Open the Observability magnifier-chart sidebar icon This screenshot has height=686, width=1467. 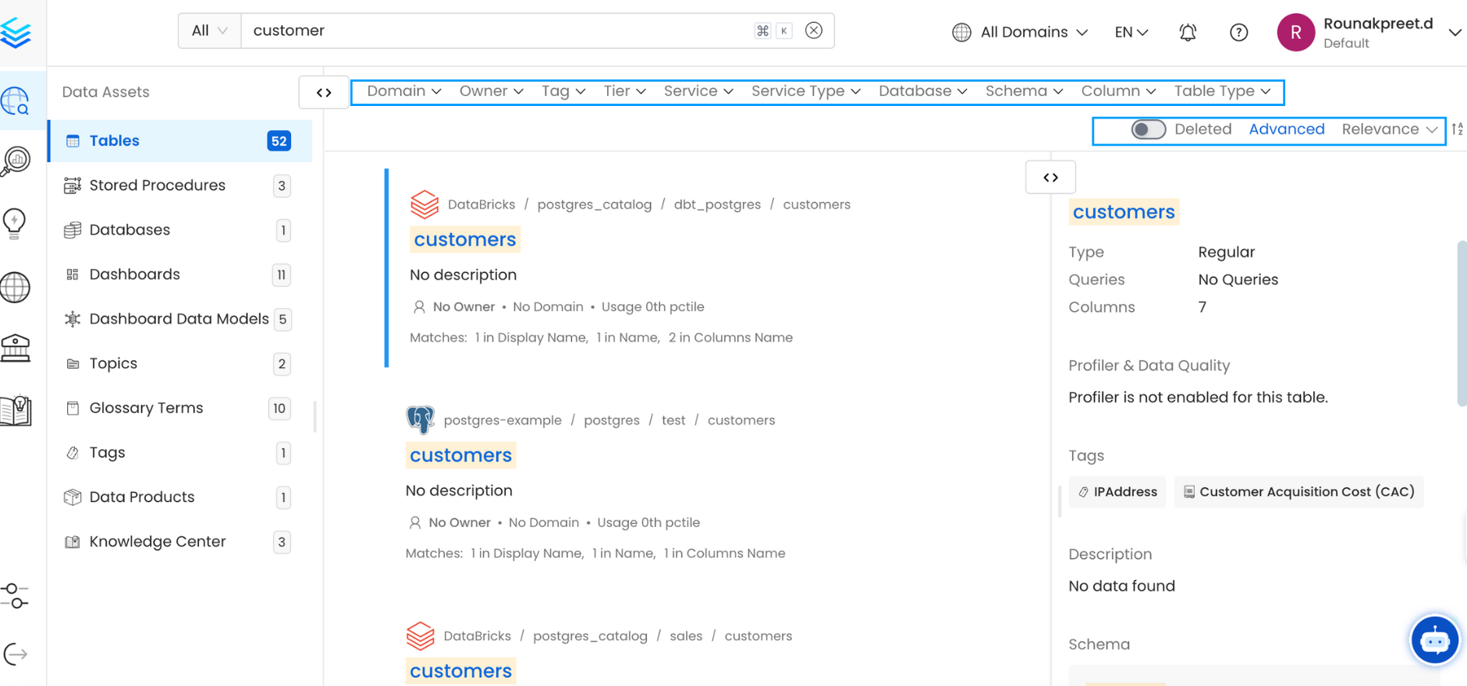(16, 161)
